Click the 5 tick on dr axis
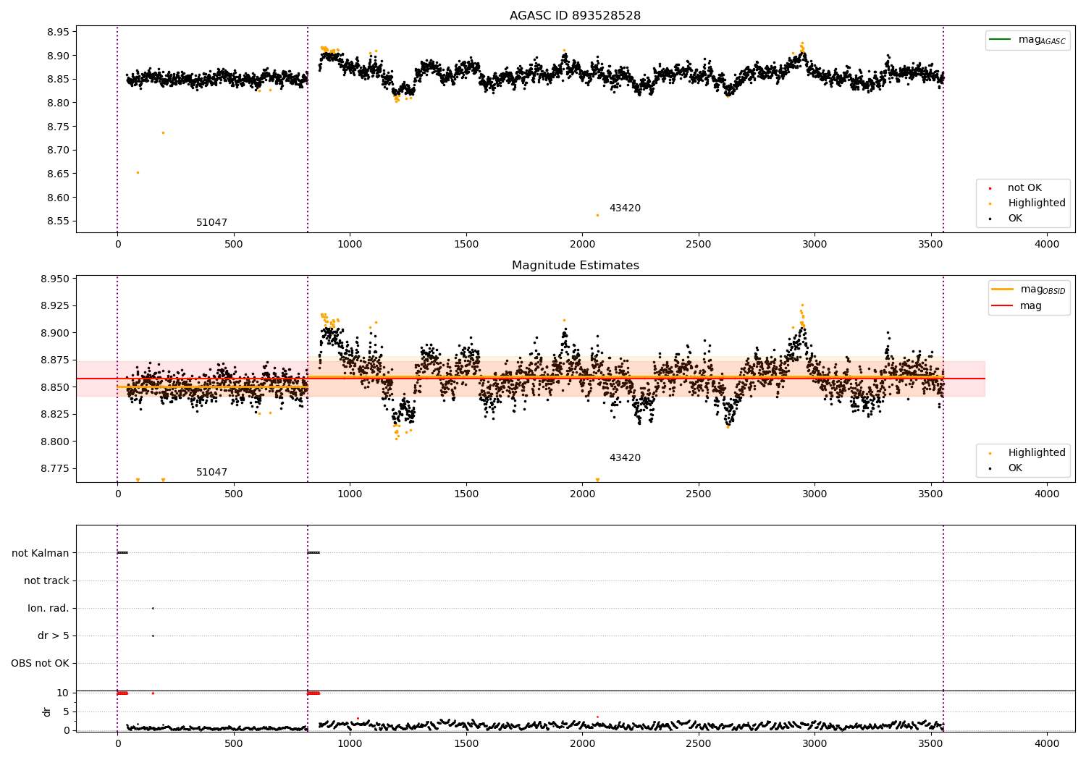1086x760 pixels. tap(67, 712)
